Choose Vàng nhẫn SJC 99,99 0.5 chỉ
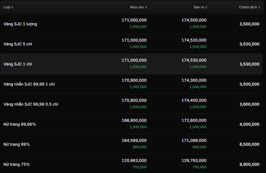Screen dimensions: 266x173 point(31,104)
